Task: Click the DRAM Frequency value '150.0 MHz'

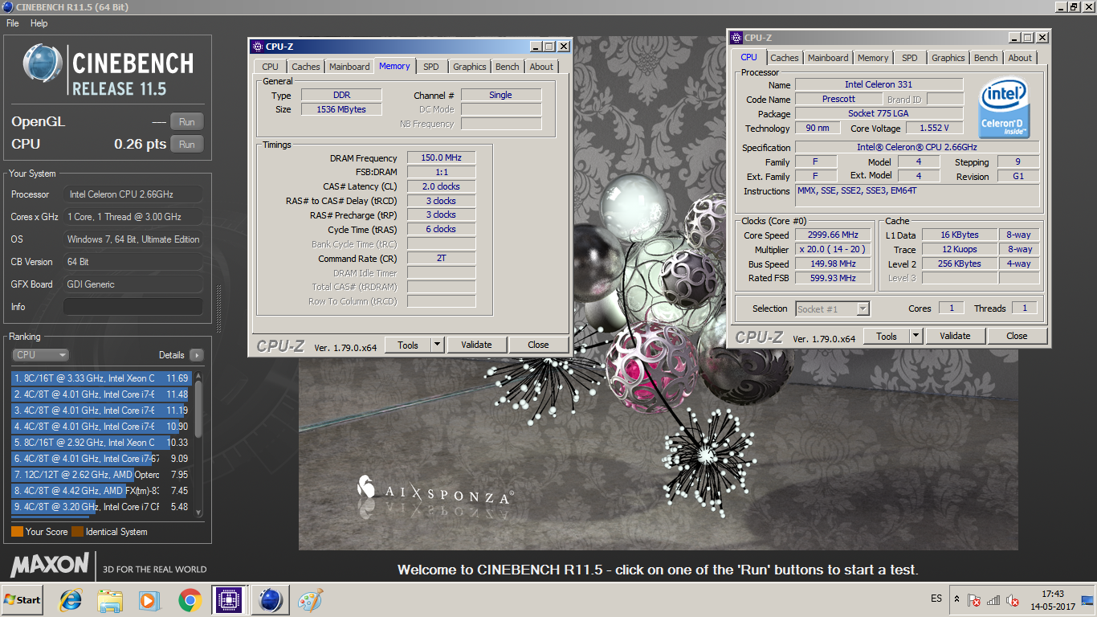Action: pyautogui.click(x=442, y=158)
